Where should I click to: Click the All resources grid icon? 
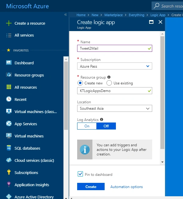[9, 87]
